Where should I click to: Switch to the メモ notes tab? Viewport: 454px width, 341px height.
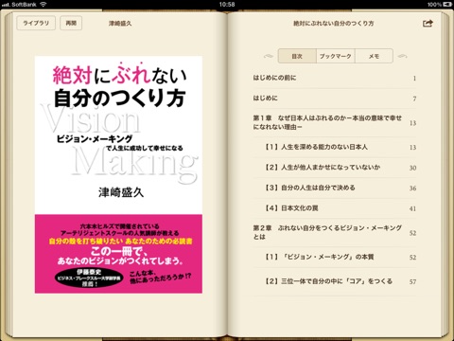[x=374, y=56]
